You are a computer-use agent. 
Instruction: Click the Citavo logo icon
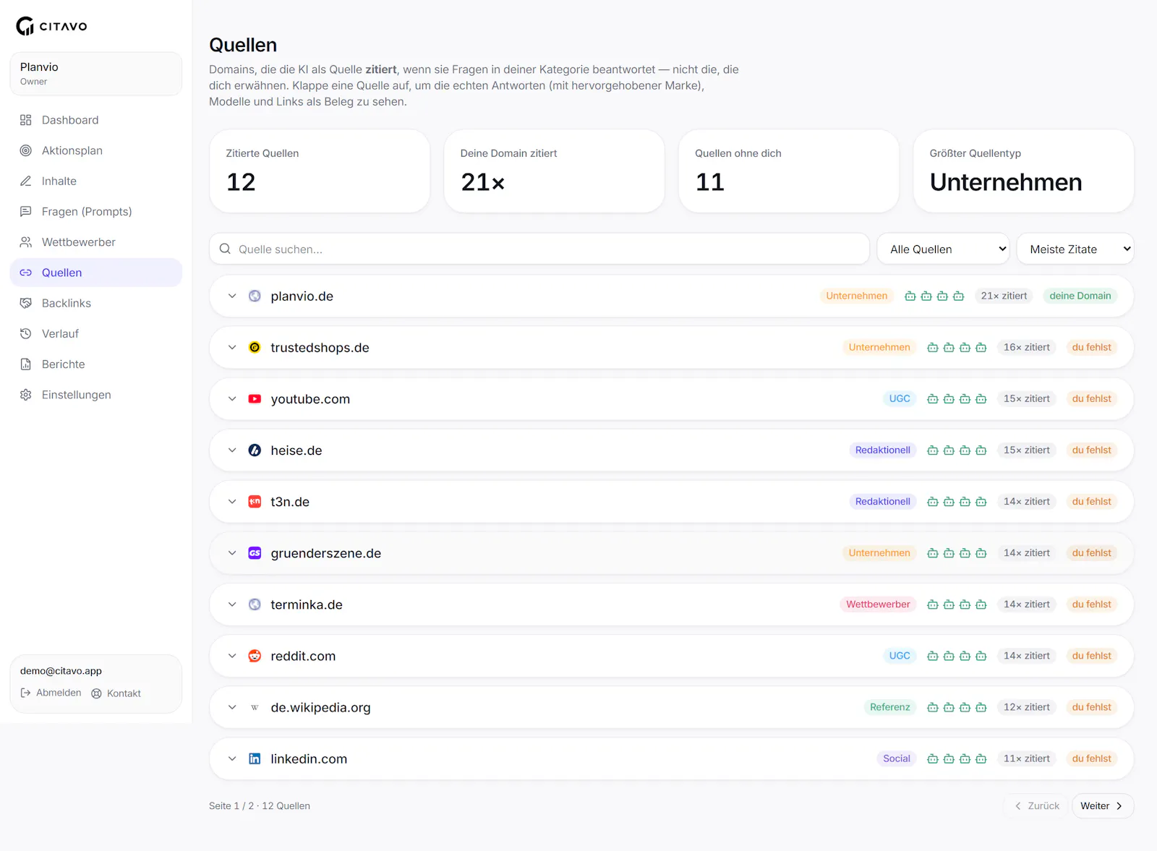pyautogui.click(x=25, y=26)
